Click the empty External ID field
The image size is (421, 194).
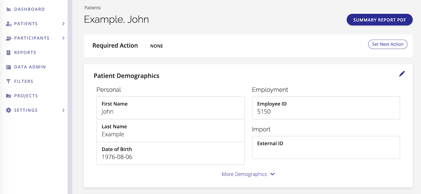click(326, 147)
